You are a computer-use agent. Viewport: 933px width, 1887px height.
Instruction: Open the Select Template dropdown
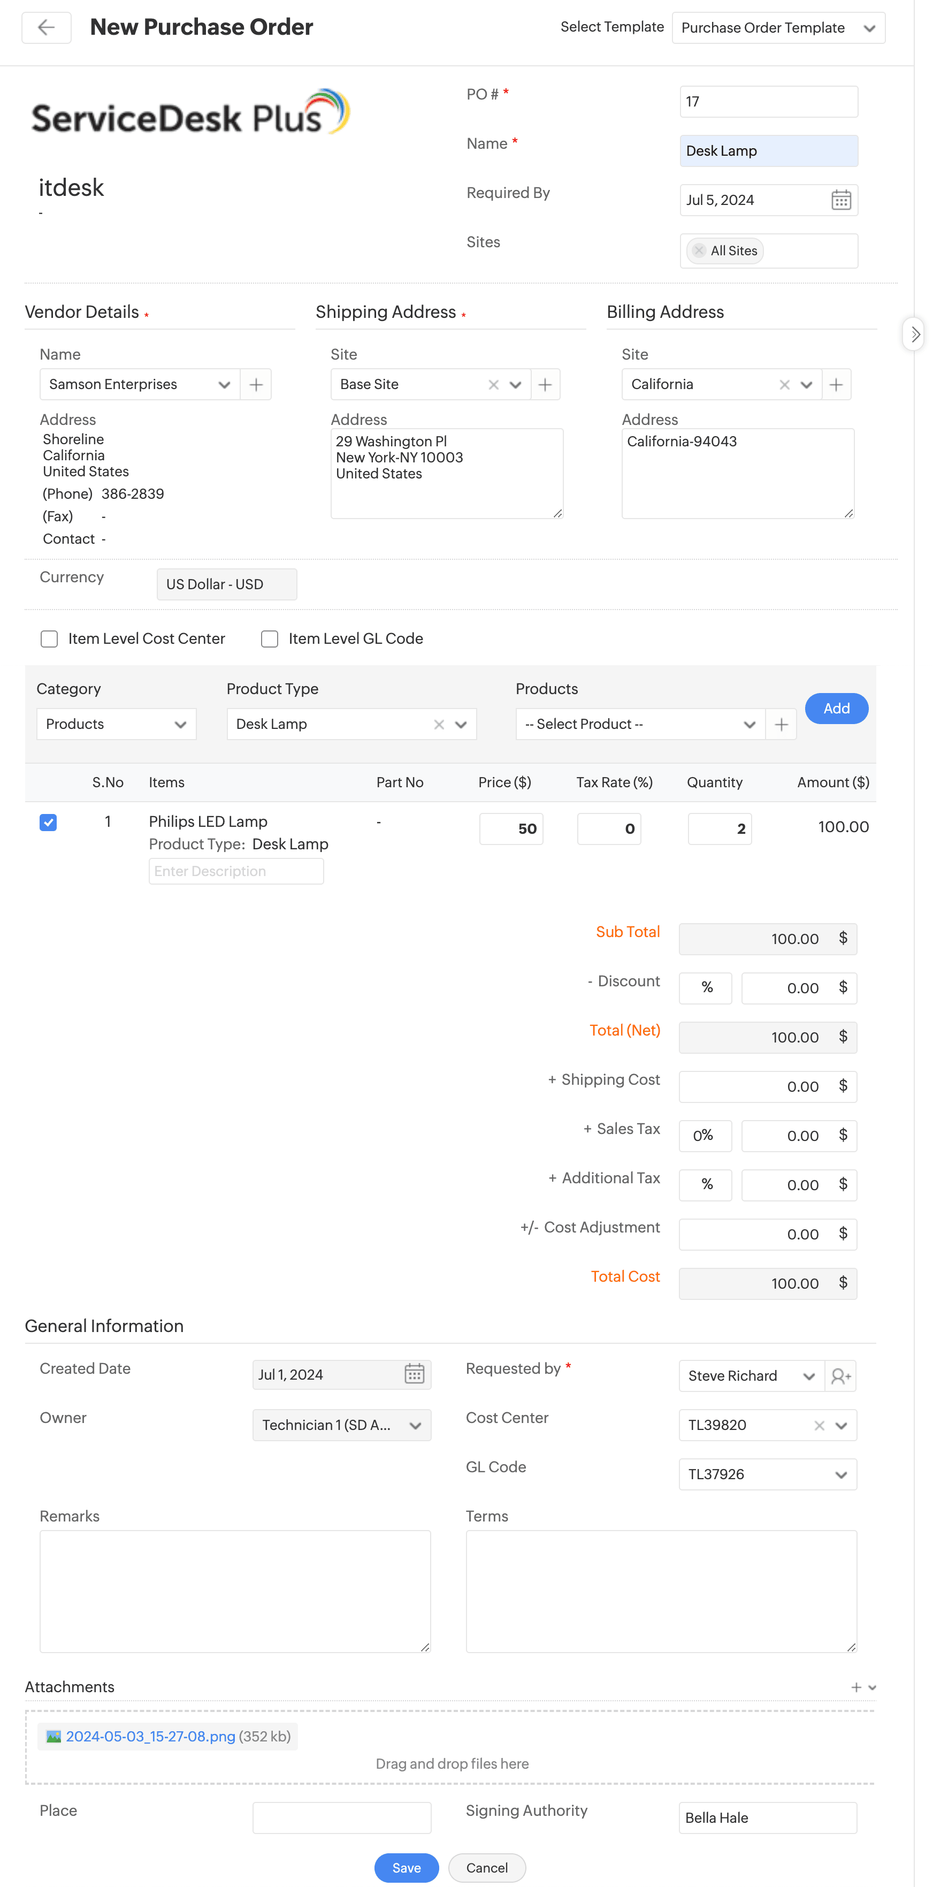[778, 28]
